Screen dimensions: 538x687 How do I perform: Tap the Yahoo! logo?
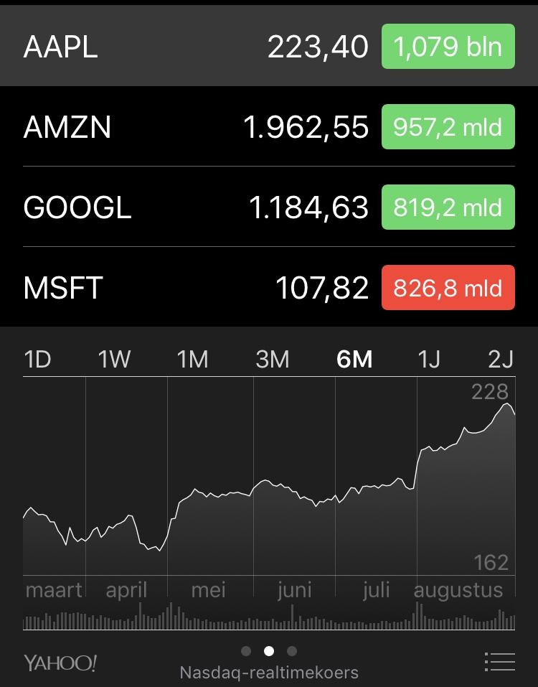point(60,663)
